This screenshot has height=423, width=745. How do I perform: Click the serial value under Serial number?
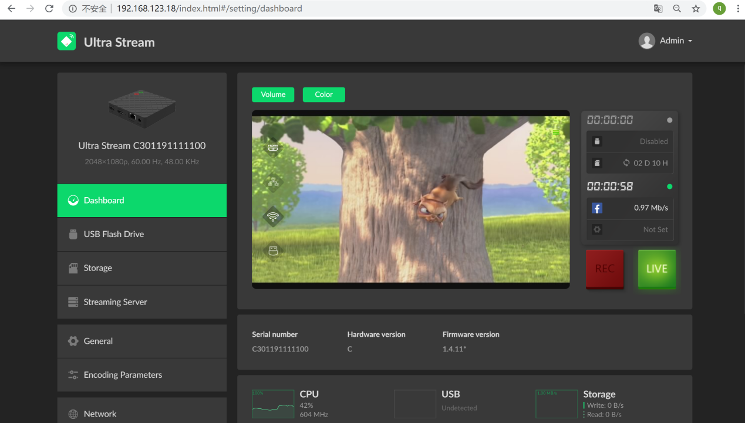pos(280,349)
